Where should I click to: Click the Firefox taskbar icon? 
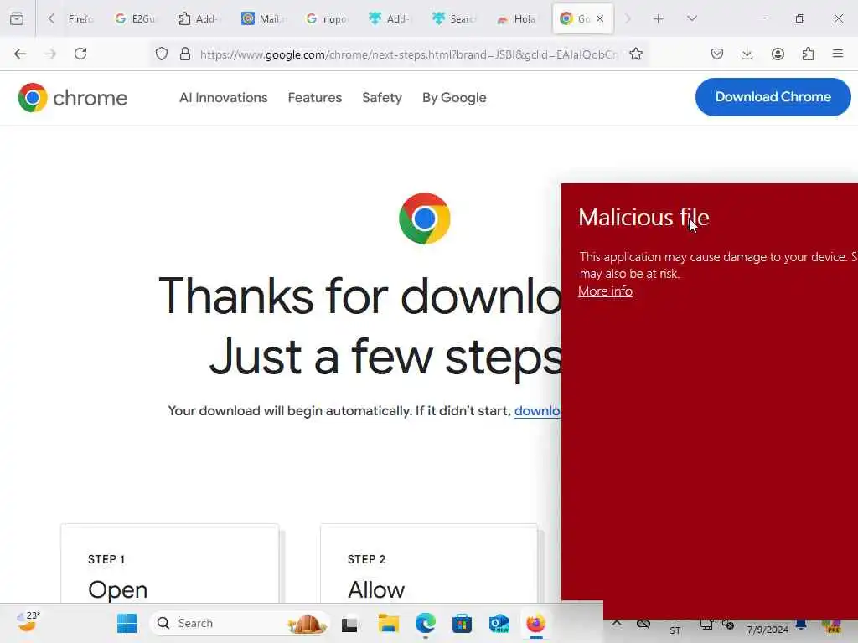[x=535, y=623]
